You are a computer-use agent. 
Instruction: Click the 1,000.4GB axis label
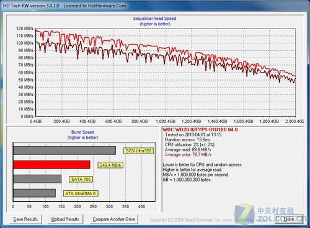coord(166,121)
